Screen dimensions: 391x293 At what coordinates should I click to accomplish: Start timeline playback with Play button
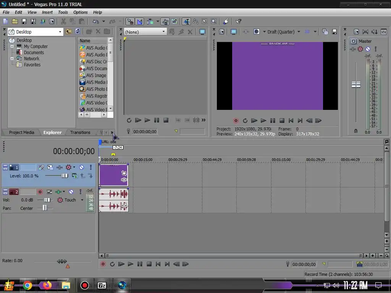pos(131,264)
